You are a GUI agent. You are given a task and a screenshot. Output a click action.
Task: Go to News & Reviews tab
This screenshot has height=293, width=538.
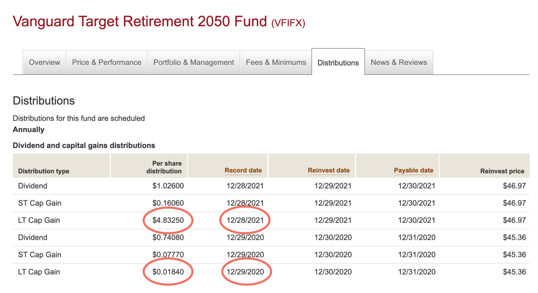click(399, 62)
